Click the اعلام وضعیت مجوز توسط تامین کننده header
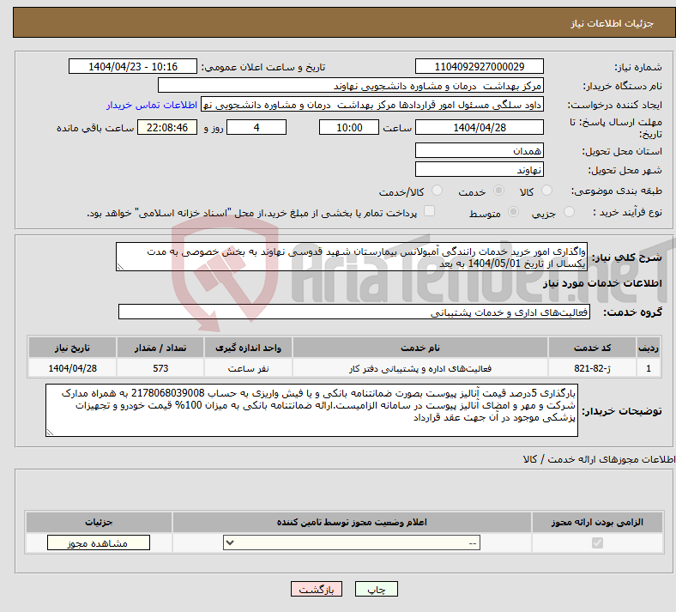The width and height of the screenshot is (676, 612). [352, 522]
